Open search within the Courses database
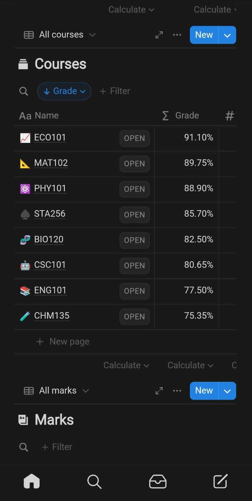This screenshot has width=252, height=501. tap(24, 91)
